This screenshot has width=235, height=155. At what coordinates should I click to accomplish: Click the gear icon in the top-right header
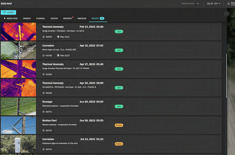pyautogui.click(x=228, y=4)
